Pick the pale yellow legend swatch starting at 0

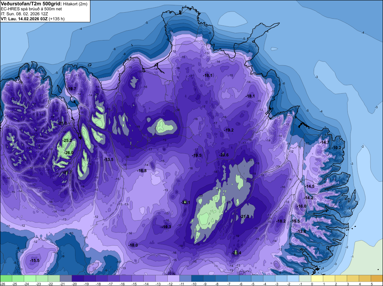(x=317, y=278)
